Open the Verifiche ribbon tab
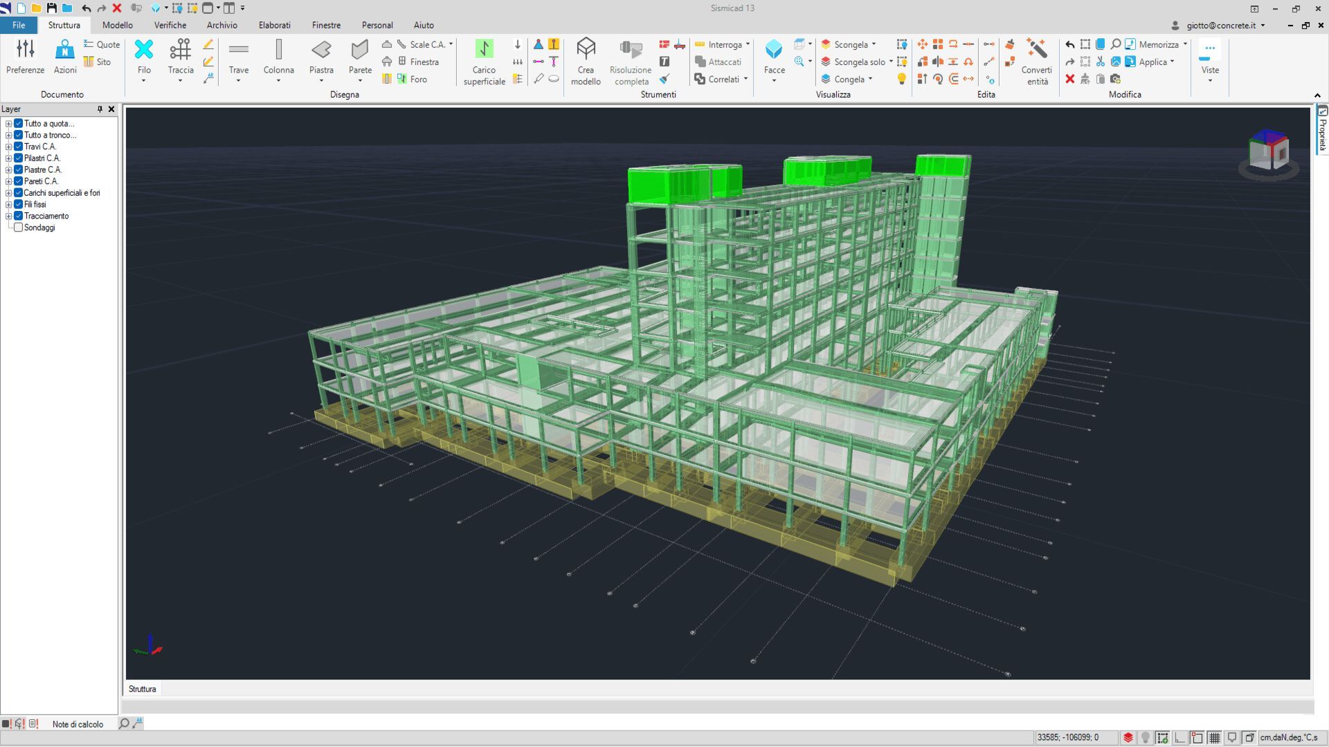The image size is (1329, 747). (170, 25)
